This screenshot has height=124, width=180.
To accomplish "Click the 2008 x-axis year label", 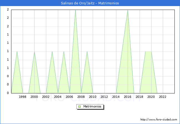I will [x=81, y=97].
